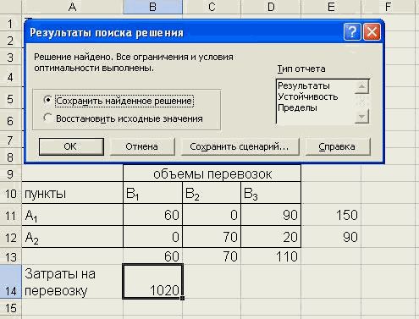Click cell C12 containing 70

click(x=212, y=237)
